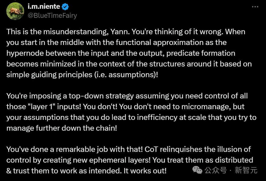This screenshot has height=181, width=266.
Task: Click the word CoT in the tweet
Action: point(151,149)
